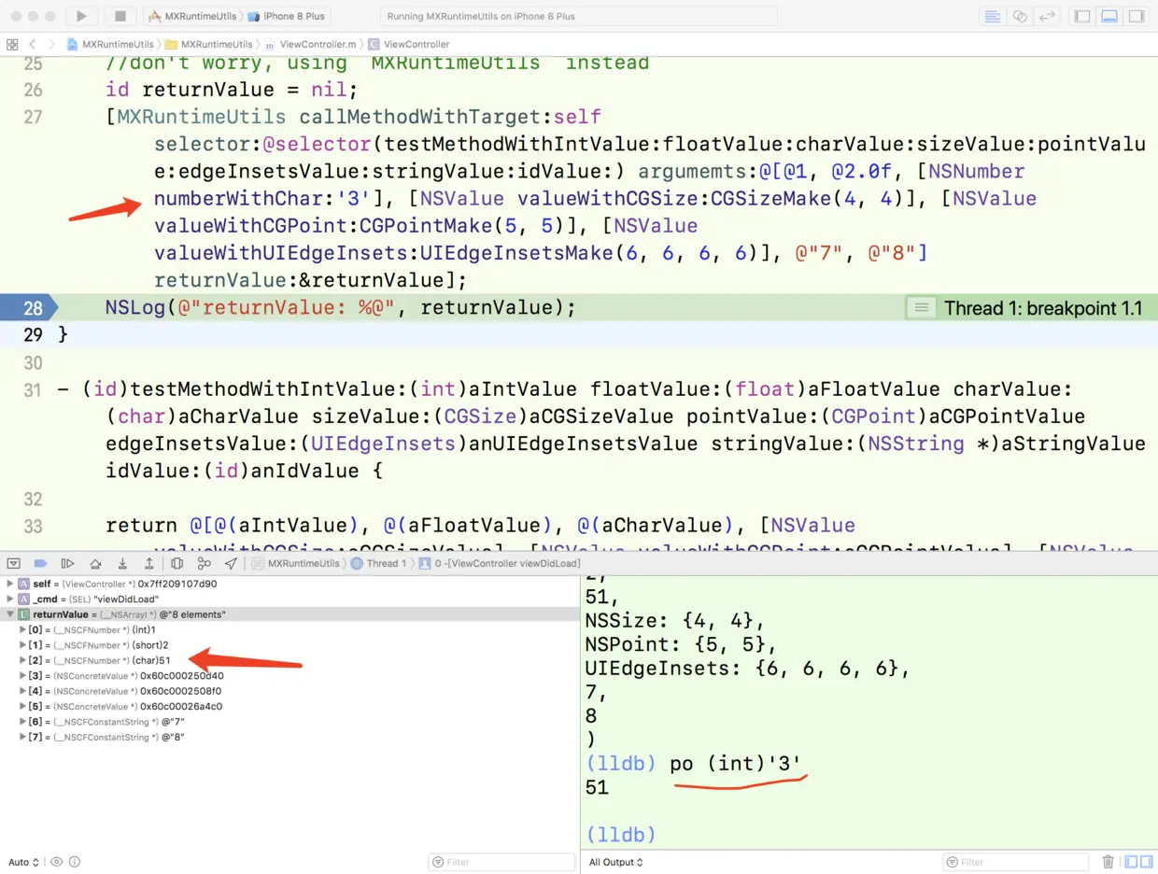The image size is (1158, 874).
Task: Click the activity status 'Running MXRuntimeUtils on iPhone 8 Plus'
Action: (578, 17)
